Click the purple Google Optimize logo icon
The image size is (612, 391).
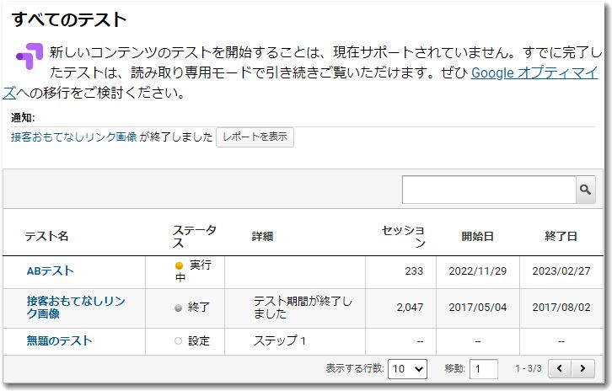28,56
